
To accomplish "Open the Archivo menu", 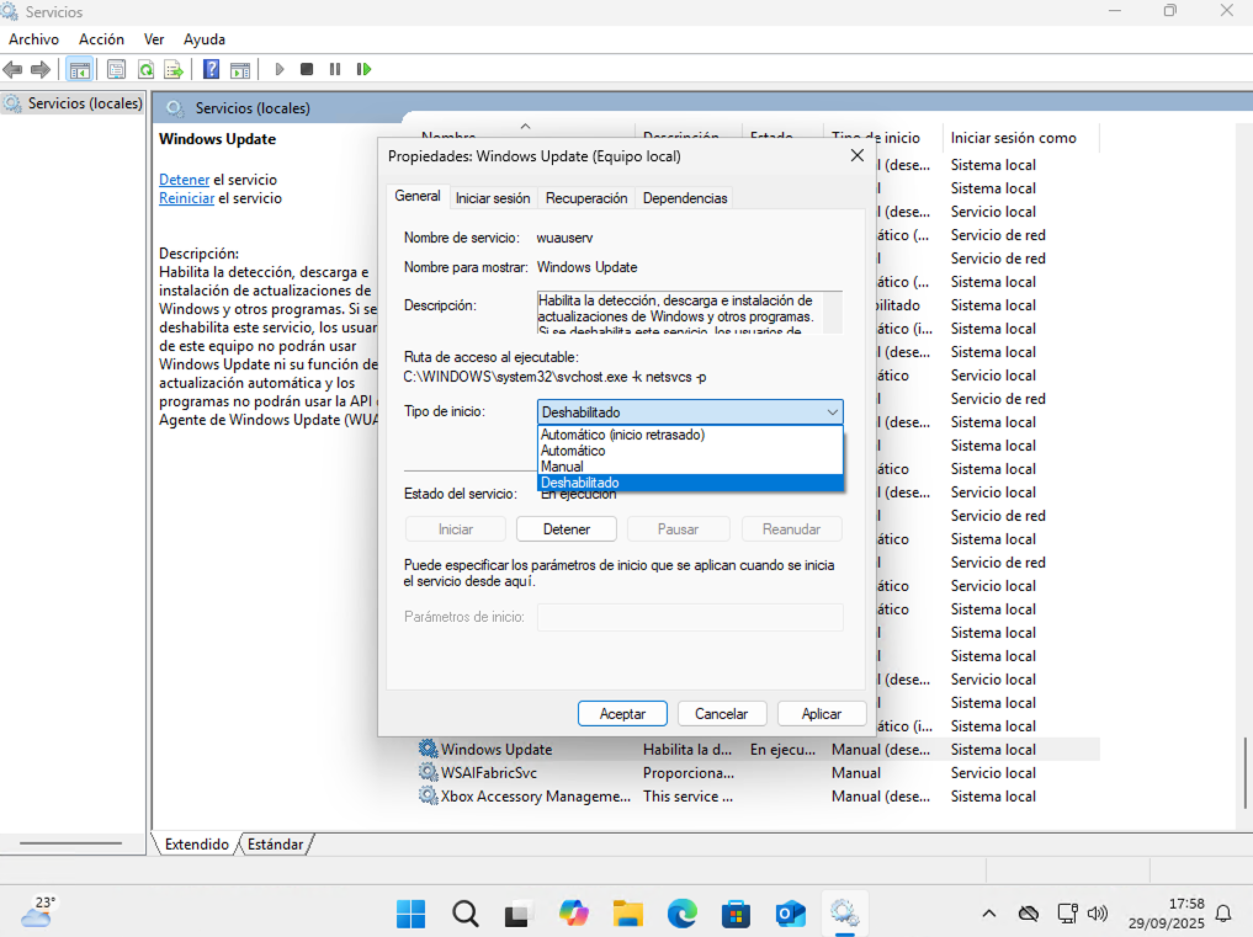I will coord(34,39).
